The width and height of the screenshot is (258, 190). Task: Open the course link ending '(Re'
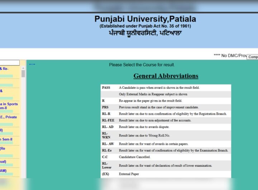click(3, 148)
